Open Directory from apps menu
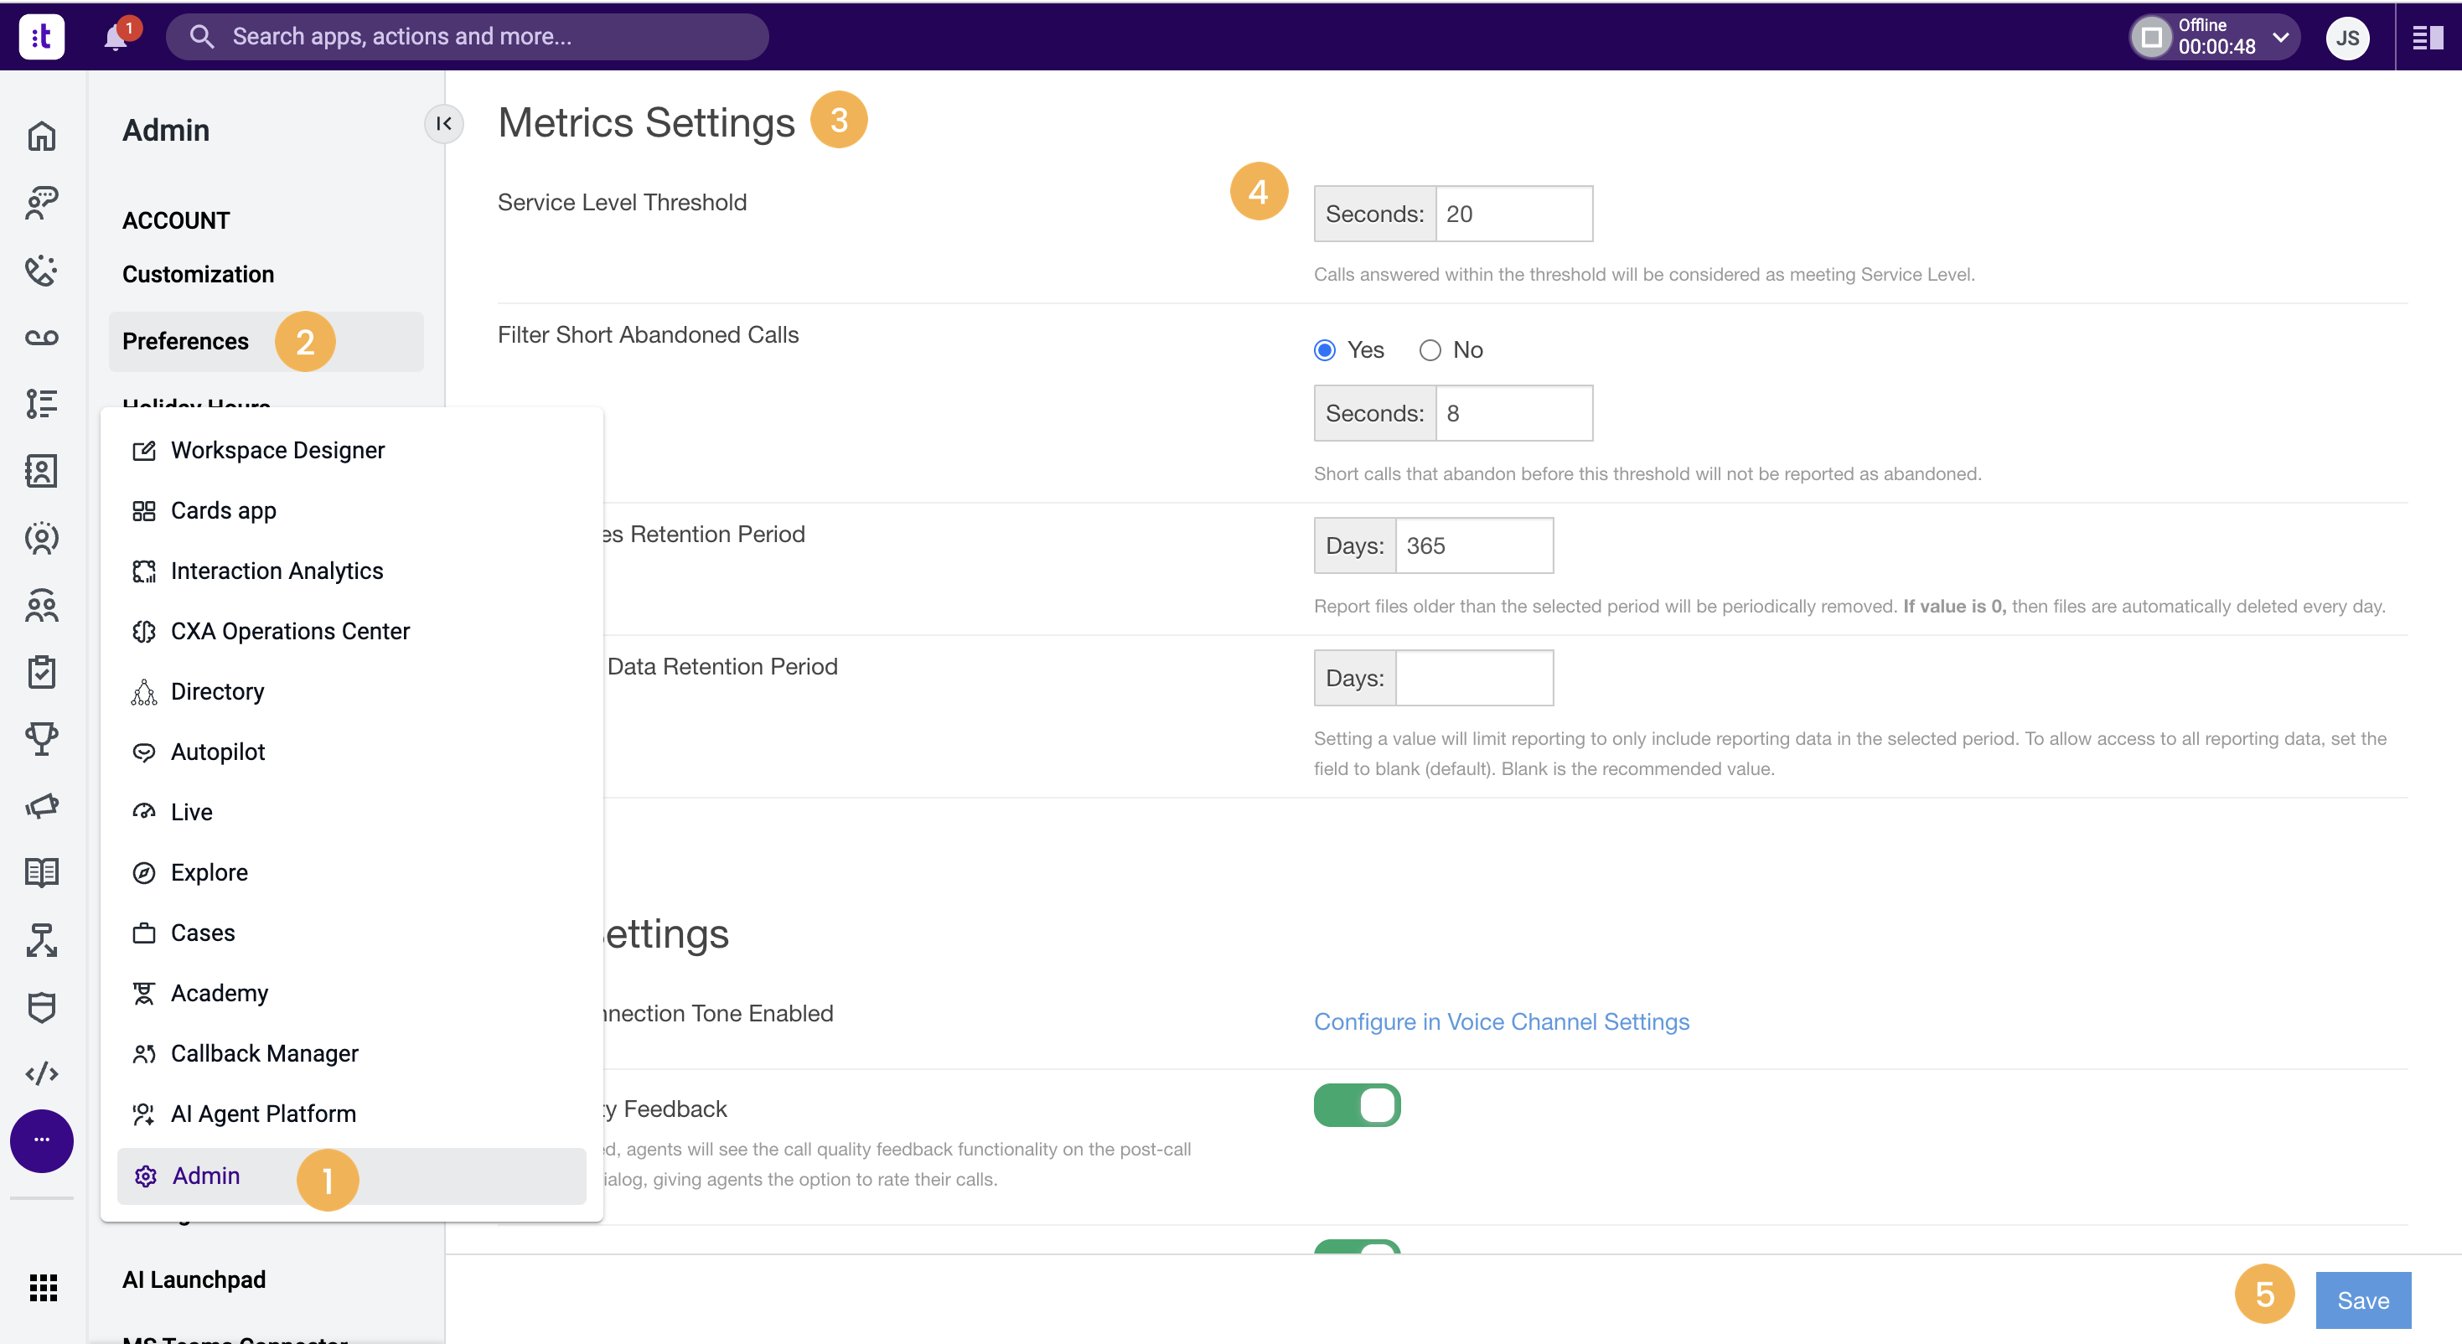The width and height of the screenshot is (2462, 1344). pyautogui.click(x=351, y=691)
